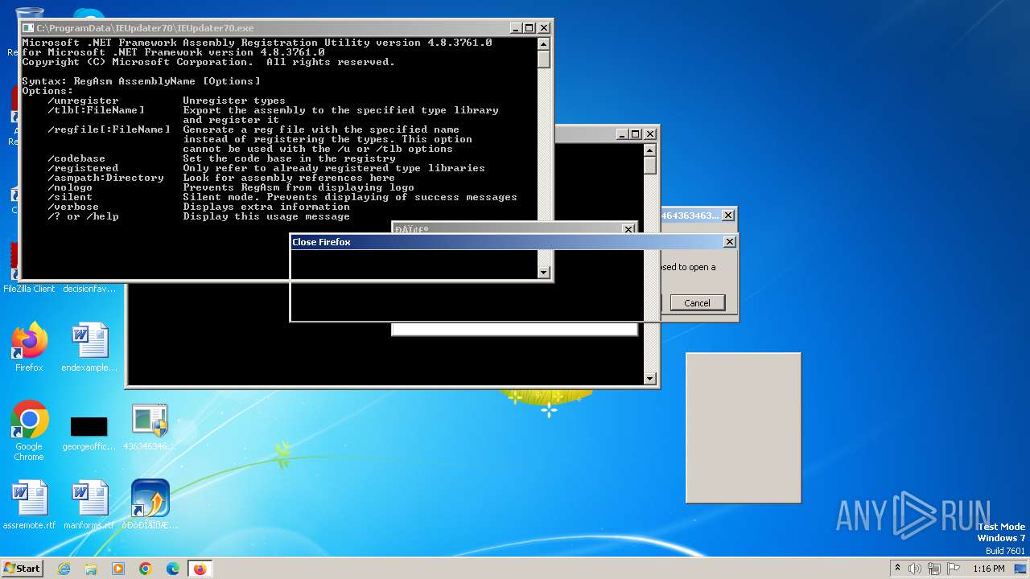Image resolution: width=1030 pixels, height=579 pixels.
Task: Click the IEUpdater70.exe title bar text
Action: click(145, 28)
